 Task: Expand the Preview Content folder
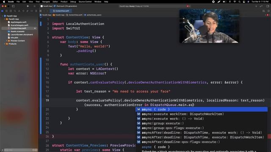(x=7, y=41)
